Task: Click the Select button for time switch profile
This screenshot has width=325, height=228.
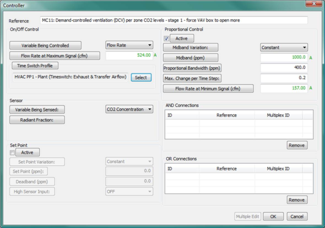Action: tap(141, 77)
